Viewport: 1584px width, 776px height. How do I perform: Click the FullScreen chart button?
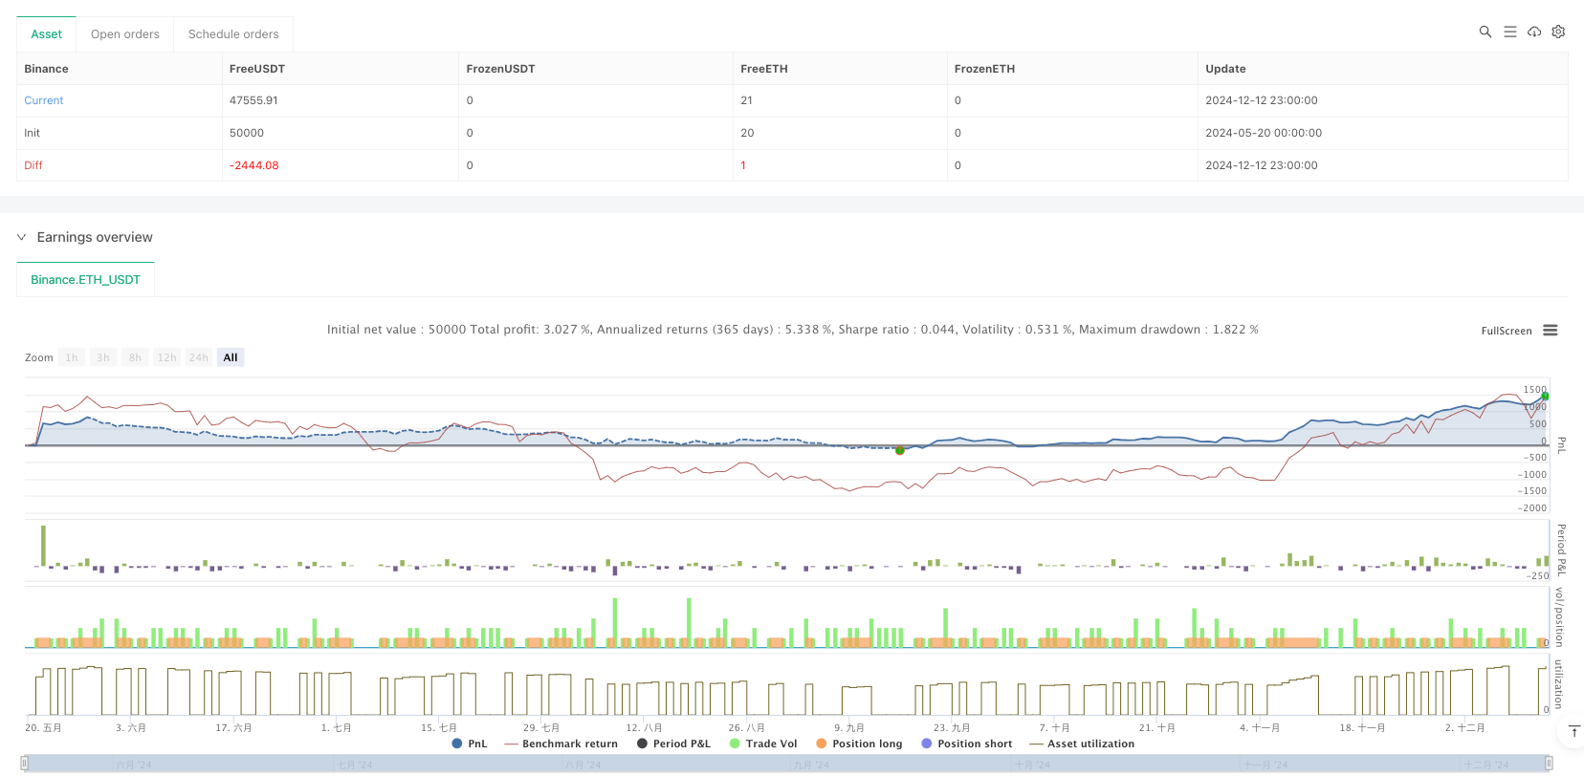tap(1506, 331)
